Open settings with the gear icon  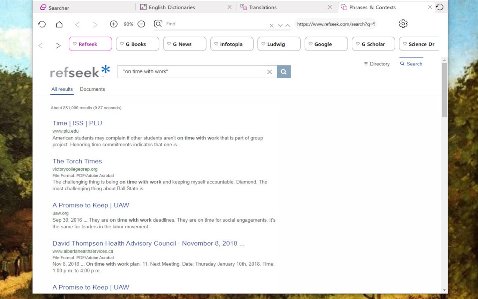coord(403,24)
